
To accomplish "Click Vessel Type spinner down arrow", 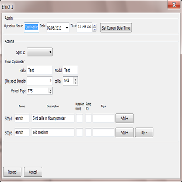I will click(x=50, y=92).
